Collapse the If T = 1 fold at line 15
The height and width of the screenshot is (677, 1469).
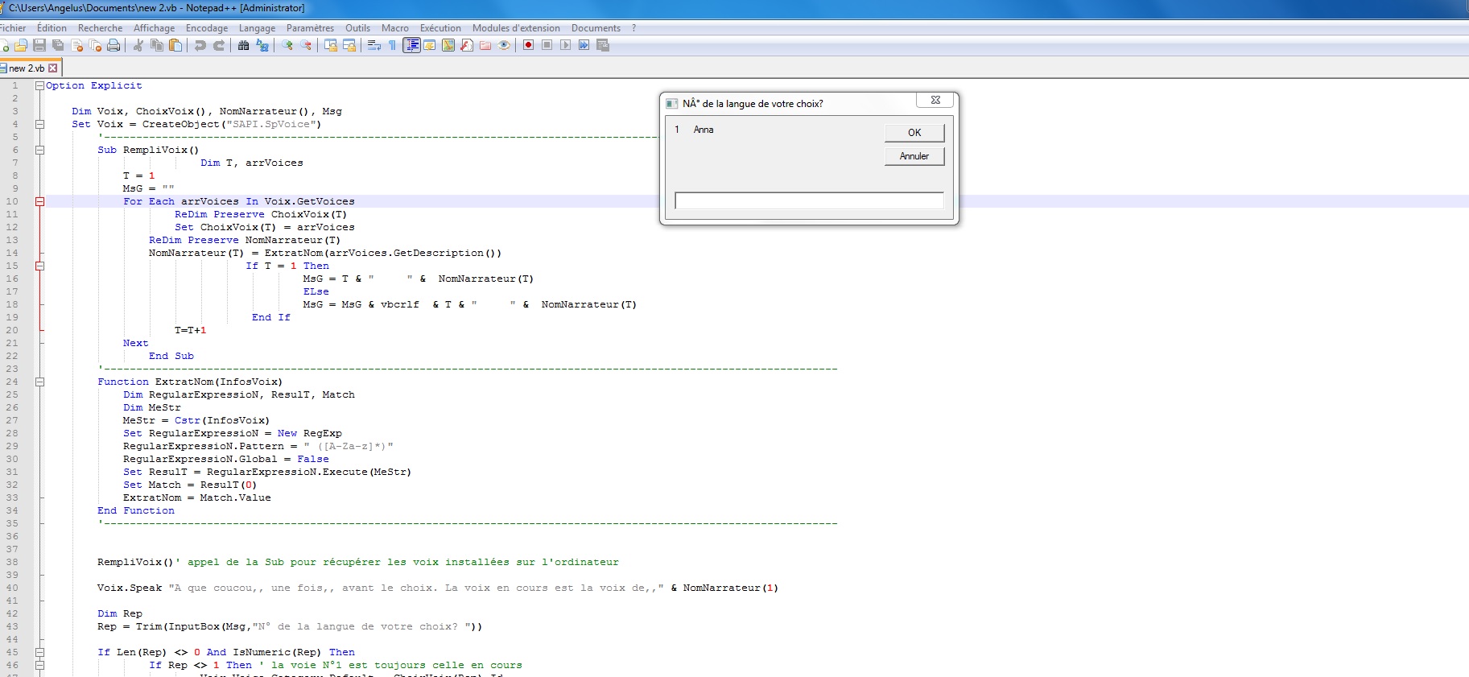pos(39,266)
